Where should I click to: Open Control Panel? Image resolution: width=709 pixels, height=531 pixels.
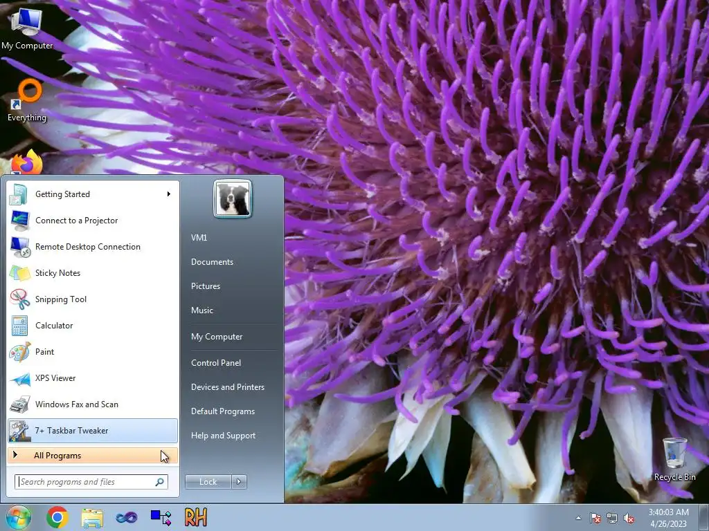216,363
